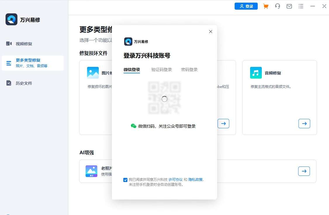
Task: Click the 图片修复 picture icon
Action: [93, 72]
